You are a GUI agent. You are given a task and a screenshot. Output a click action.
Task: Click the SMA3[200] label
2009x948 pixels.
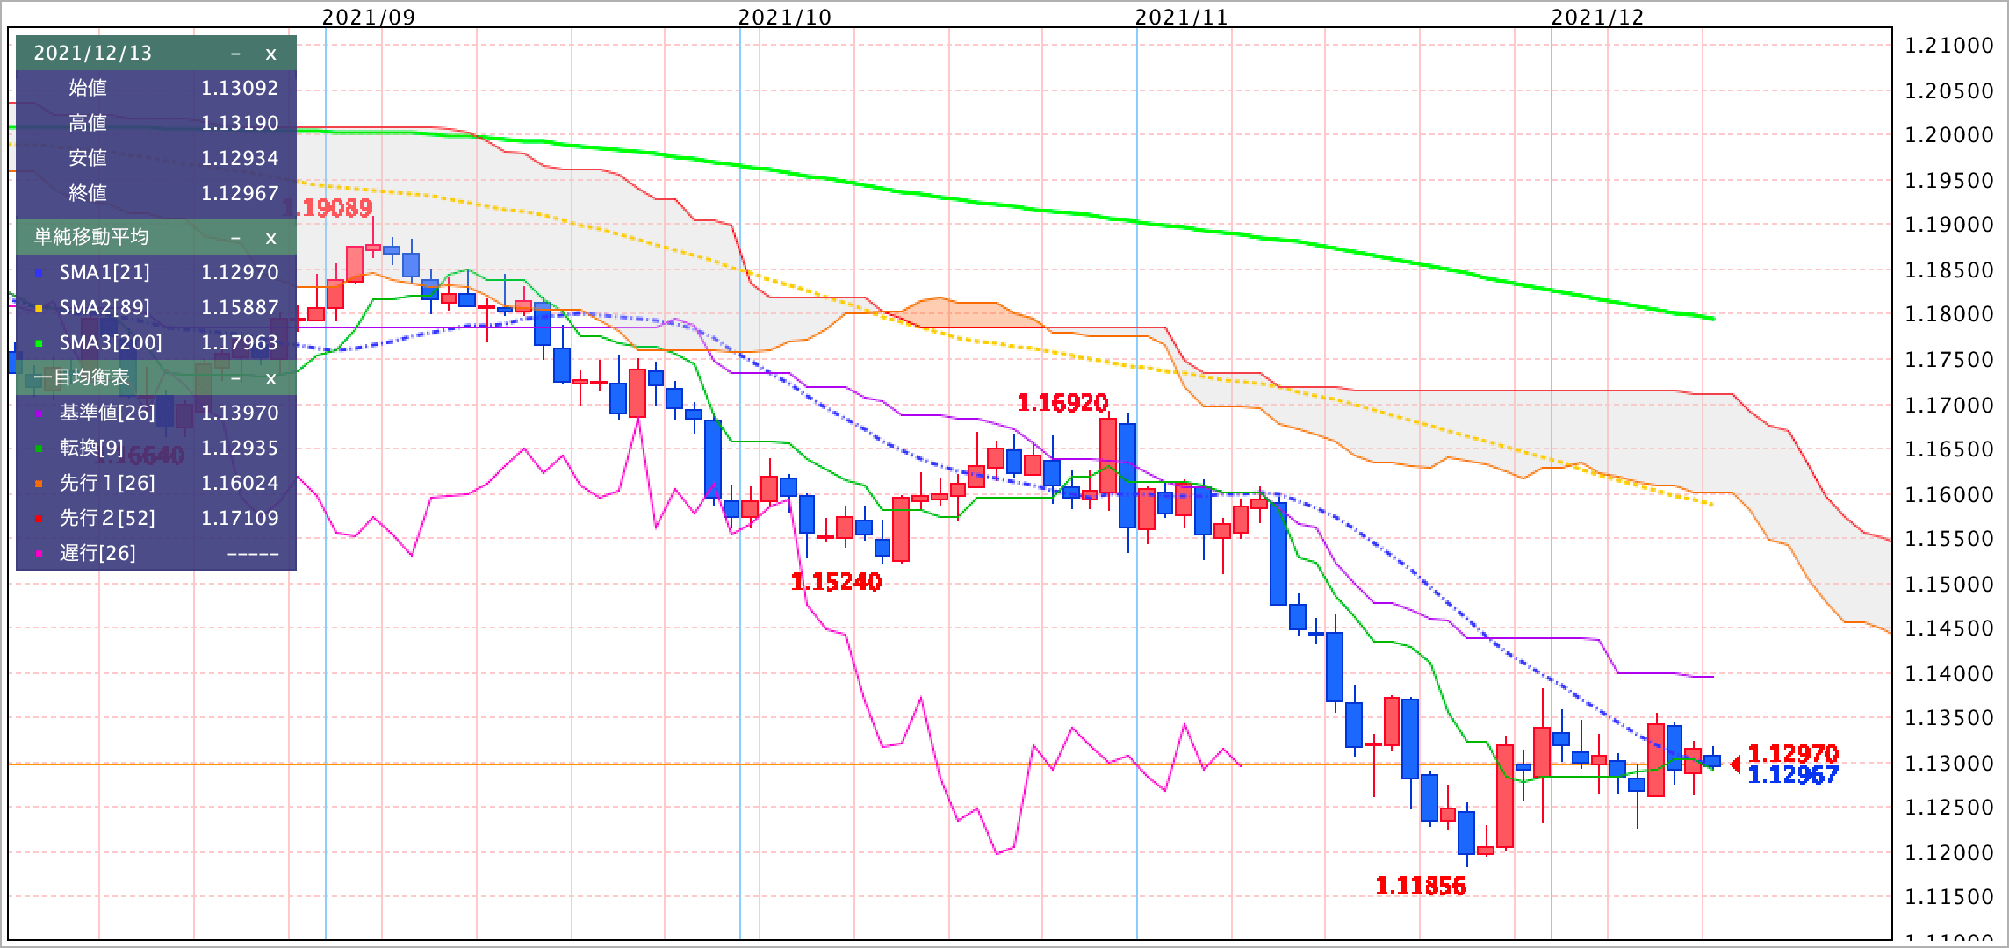(x=111, y=343)
